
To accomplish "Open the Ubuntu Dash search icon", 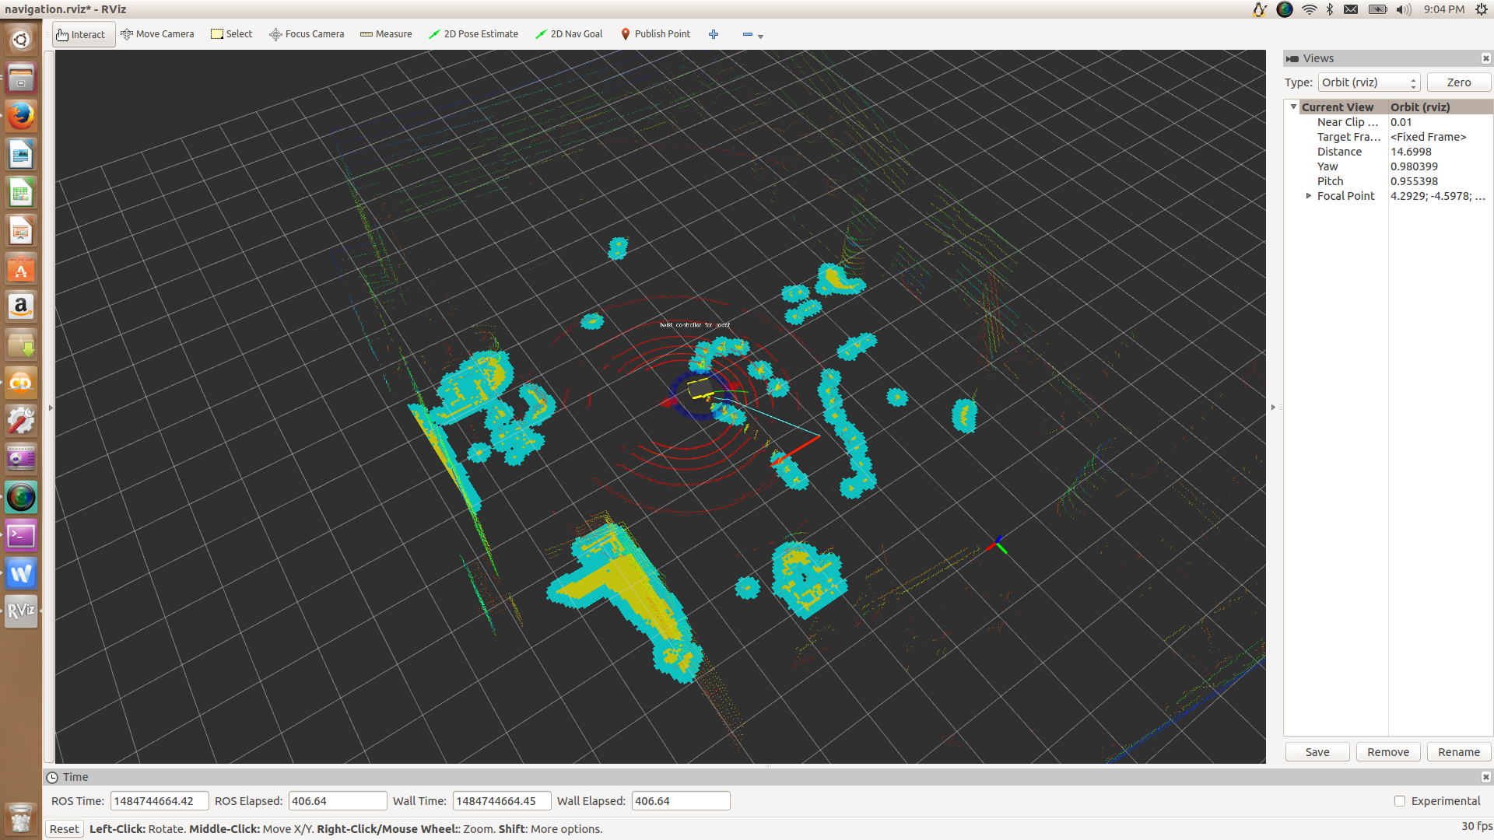I will pyautogui.click(x=21, y=40).
